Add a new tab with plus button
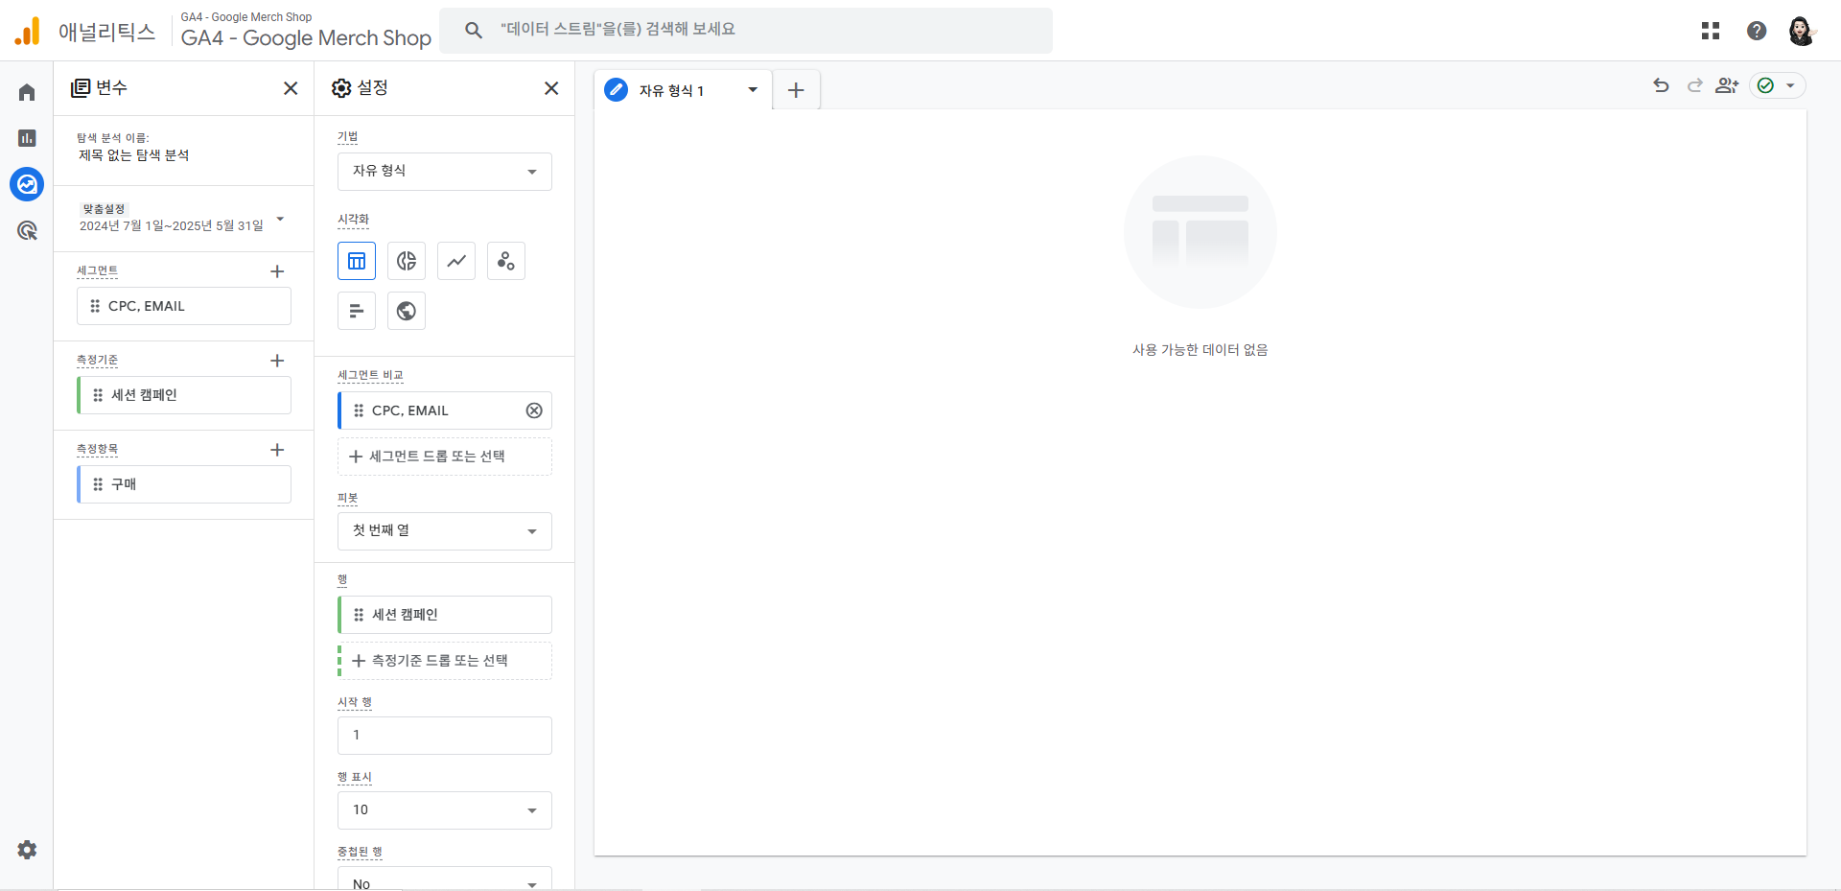 coord(796,90)
